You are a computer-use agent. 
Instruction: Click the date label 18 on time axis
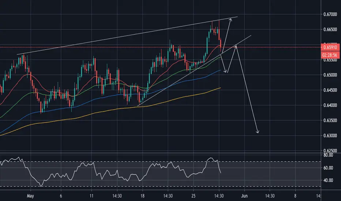(x=142, y=196)
